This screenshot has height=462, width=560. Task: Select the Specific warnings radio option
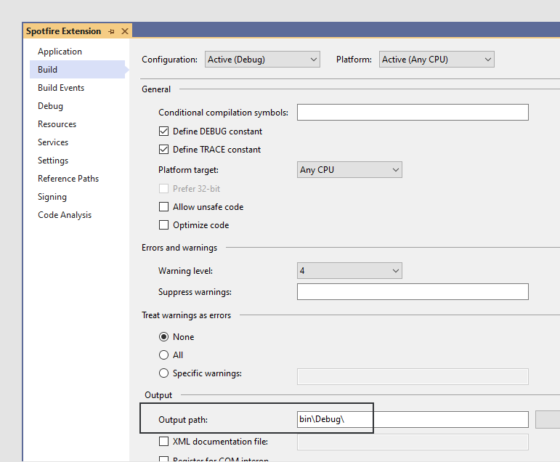[164, 373]
